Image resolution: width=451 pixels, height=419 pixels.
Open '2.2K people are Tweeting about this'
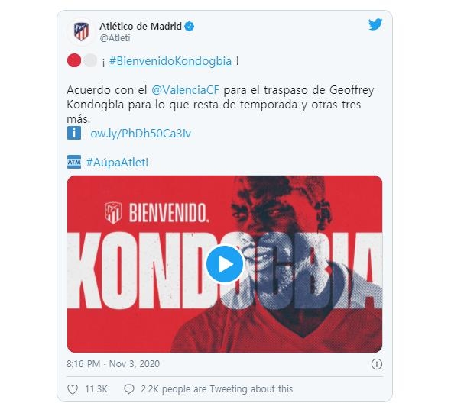217,389
